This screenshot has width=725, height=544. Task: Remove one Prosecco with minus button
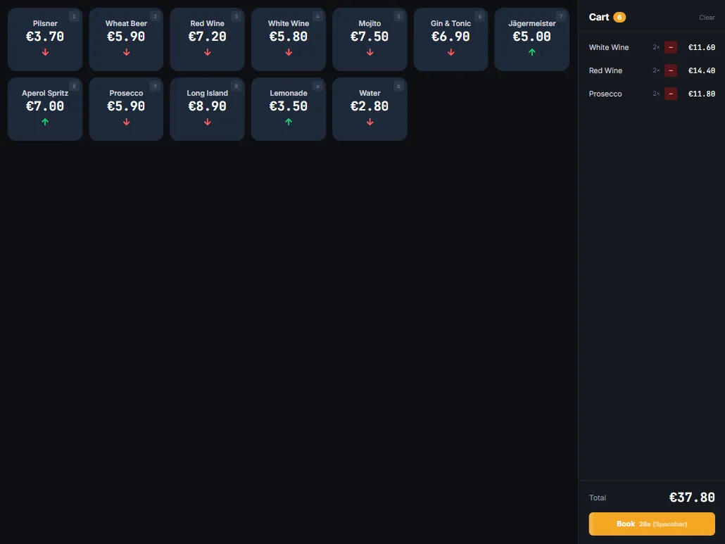pos(670,94)
